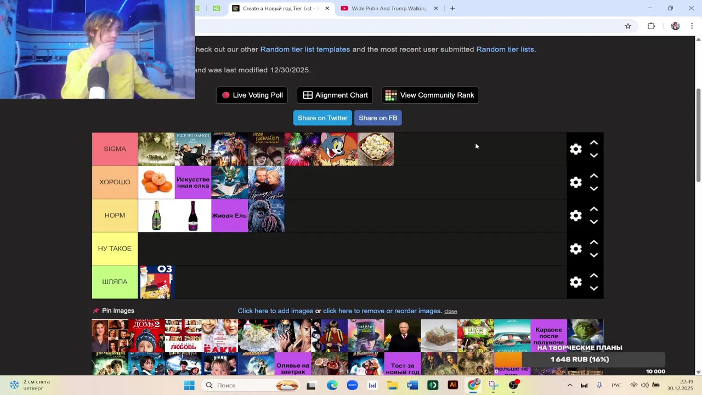This screenshot has height=395, width=702.
Task: Click the Pin Images pushpin icon
Action: (96, 311)
